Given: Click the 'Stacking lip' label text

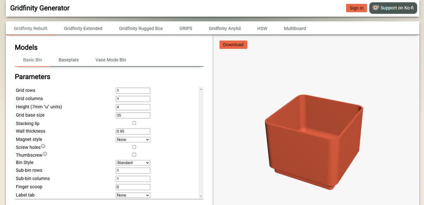Looking at the screenshot, I should tap(28, 123).
